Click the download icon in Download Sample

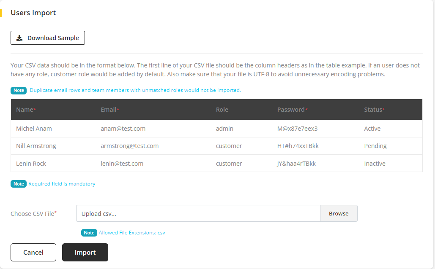pos(19,38)
